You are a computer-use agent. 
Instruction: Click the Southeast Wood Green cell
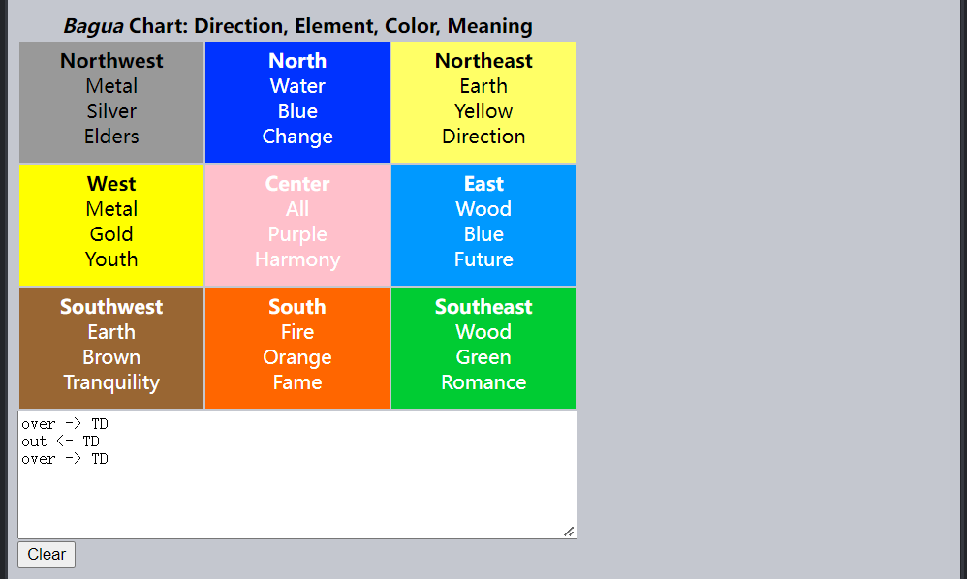(x=483, y=348)
